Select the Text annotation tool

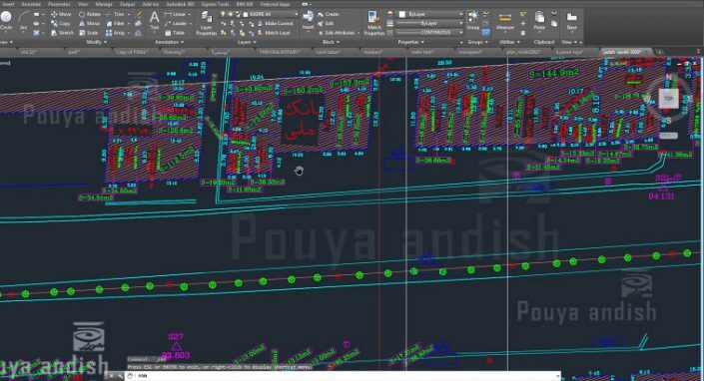154,20
